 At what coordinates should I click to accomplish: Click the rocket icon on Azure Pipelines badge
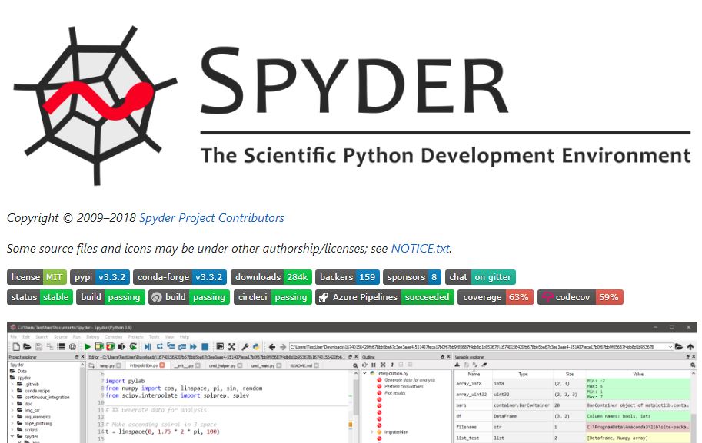tap(324, 297)
